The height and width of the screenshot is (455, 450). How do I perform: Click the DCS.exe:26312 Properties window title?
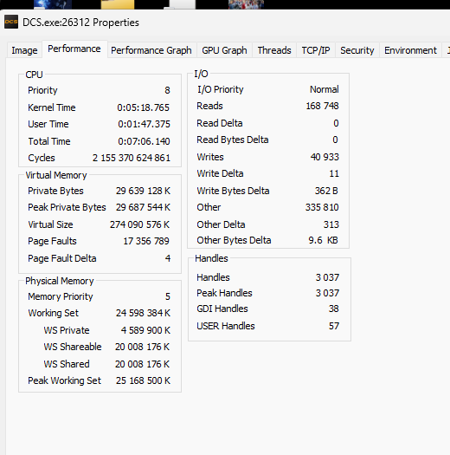click(80, 23)
